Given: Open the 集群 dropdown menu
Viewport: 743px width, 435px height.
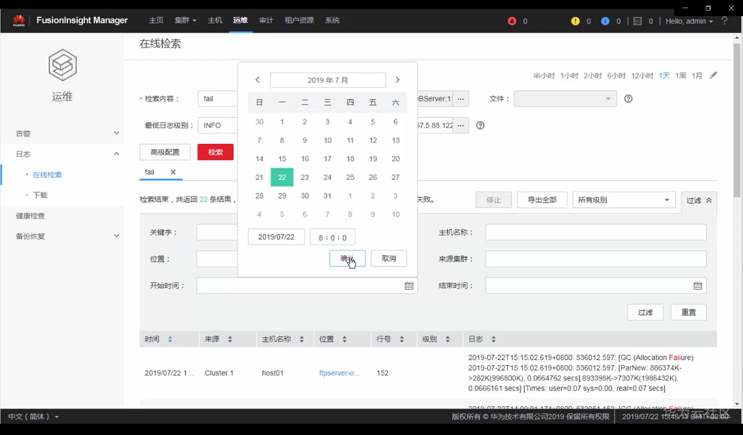Looking at the screenshot, I should click(186, 20).
